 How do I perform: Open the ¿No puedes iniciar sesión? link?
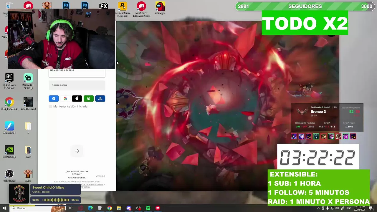click(x=77, y=173)
